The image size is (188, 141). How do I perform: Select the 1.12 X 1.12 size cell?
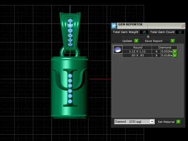point(137,51)
